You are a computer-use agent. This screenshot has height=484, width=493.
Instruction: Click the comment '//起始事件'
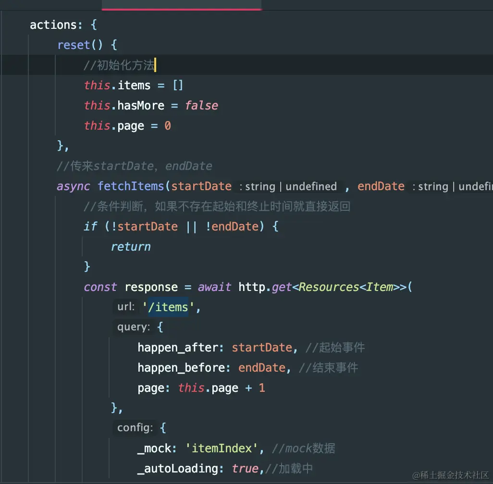click(335, 347)
